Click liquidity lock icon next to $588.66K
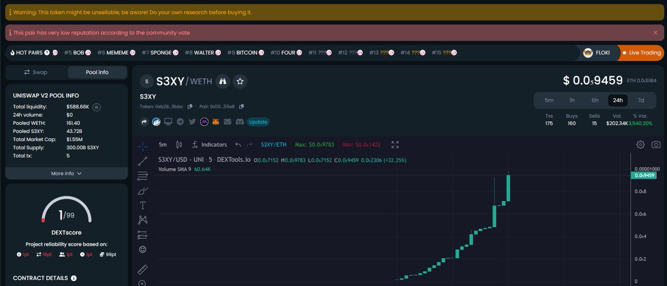667x286 pixels. [96, 107]
